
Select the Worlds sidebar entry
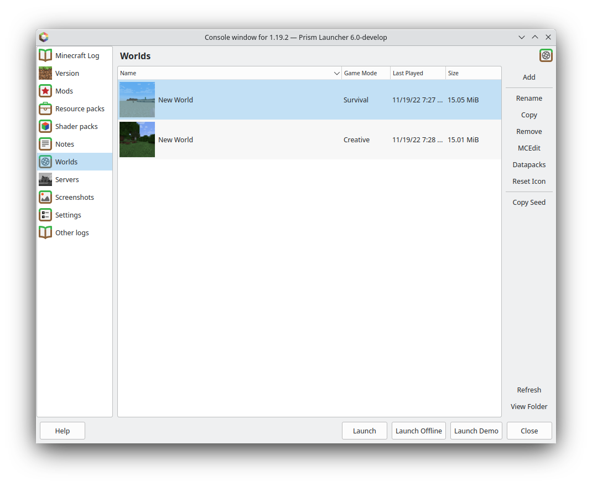pyautogui.click(x=66, y=162)
